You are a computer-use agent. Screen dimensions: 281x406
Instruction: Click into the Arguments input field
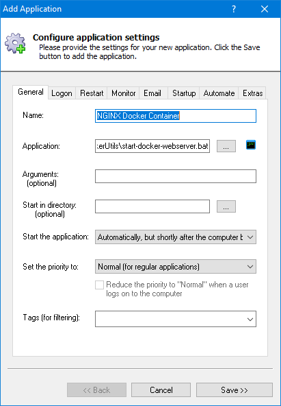(176, 176)
